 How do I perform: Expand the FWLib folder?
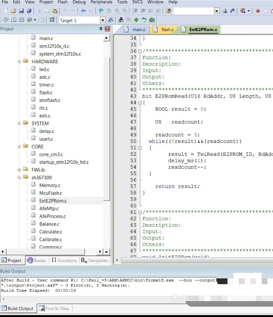point(19,170)
